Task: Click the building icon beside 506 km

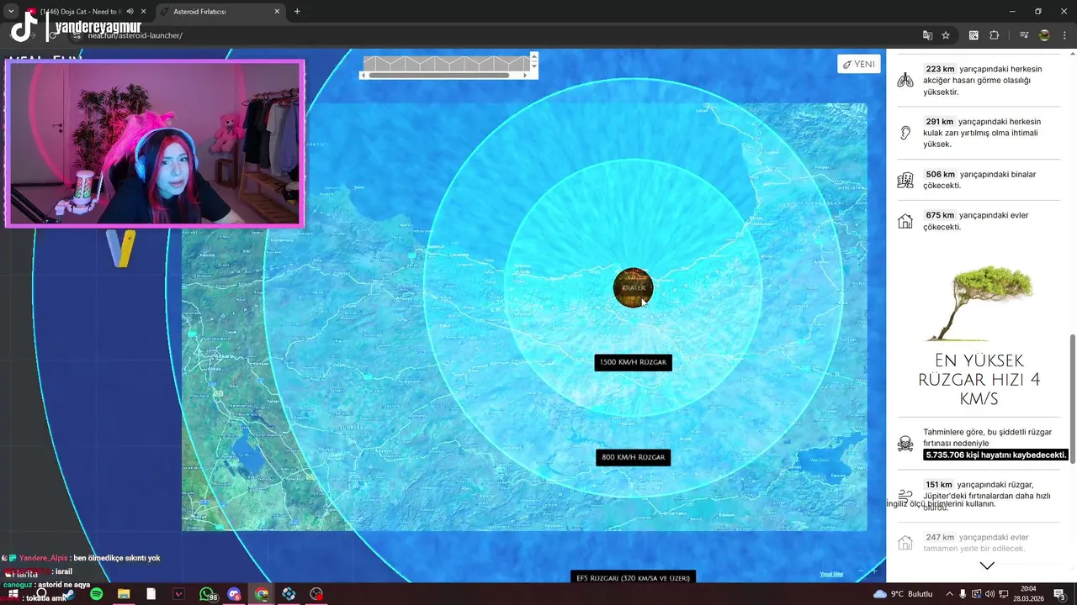Action: [x=905, y=180]
